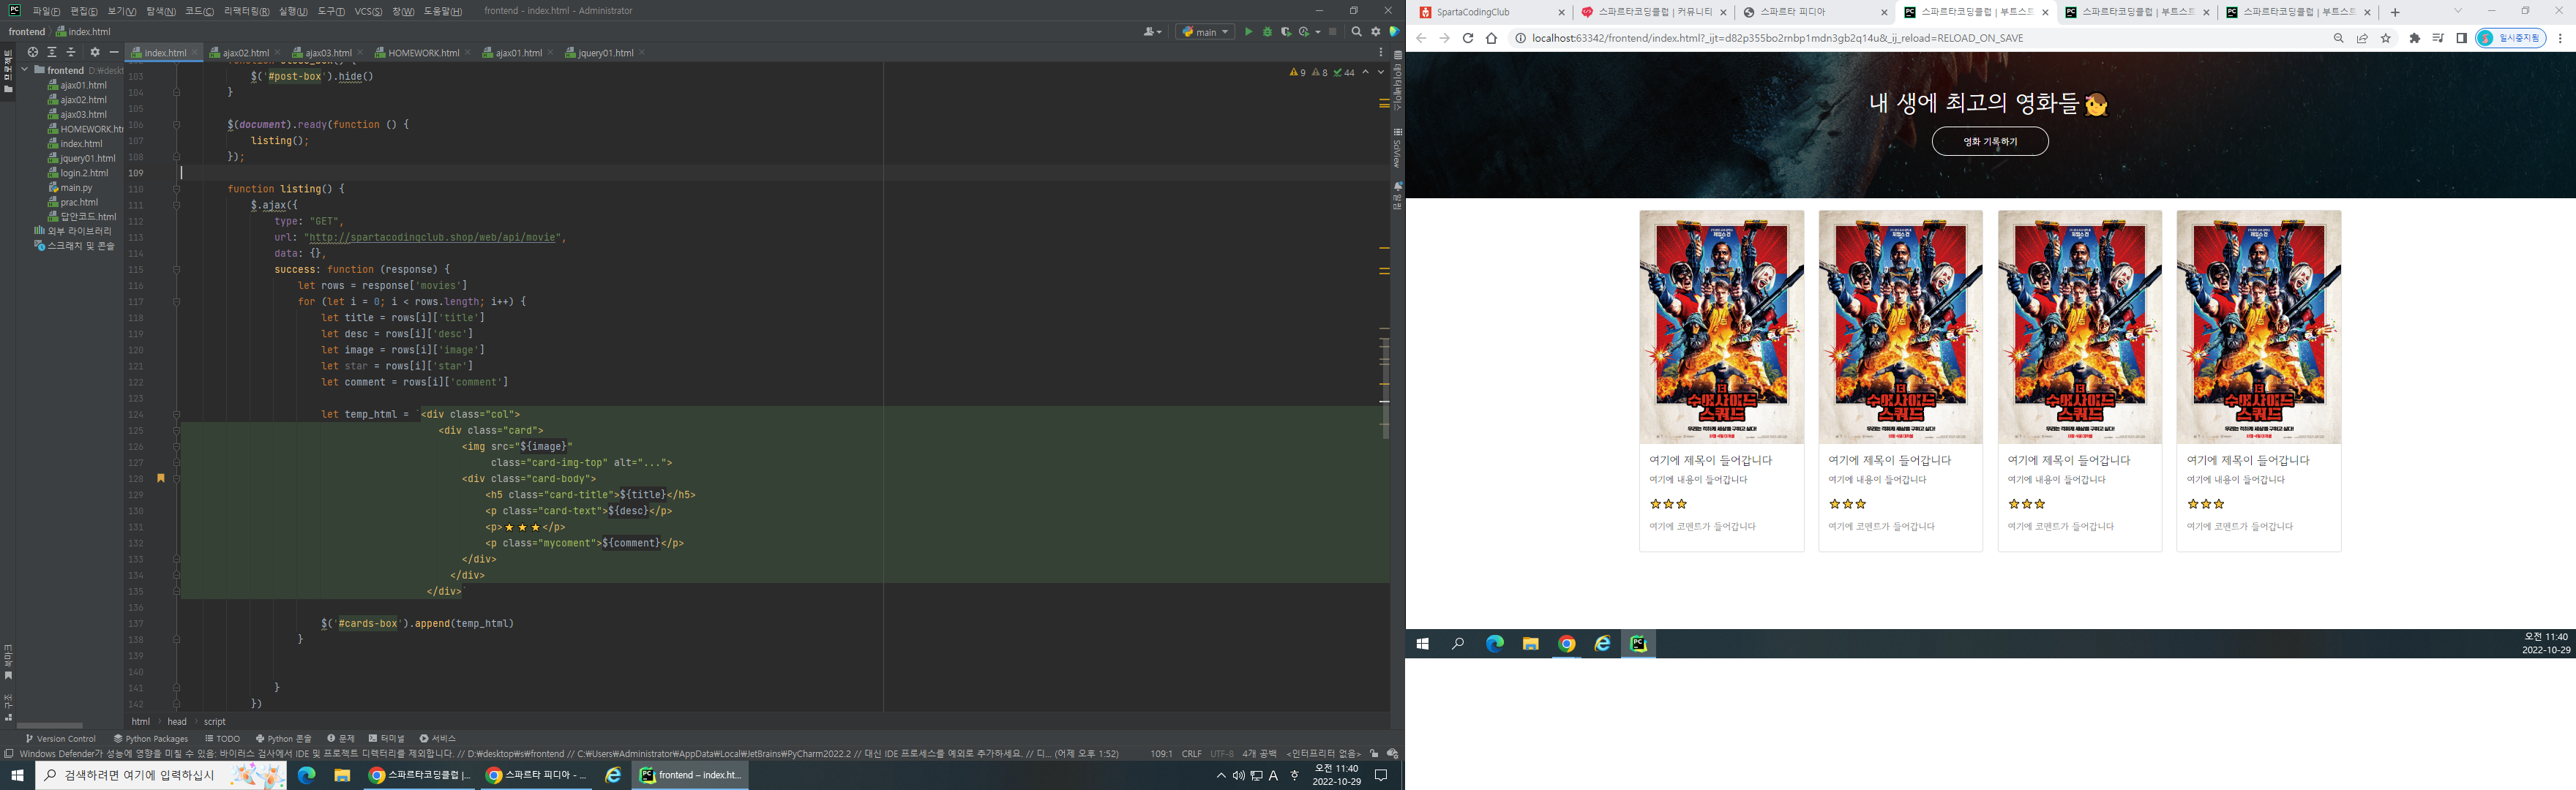
Task: Reload the page in Chrome
Action: point(1468,38)
